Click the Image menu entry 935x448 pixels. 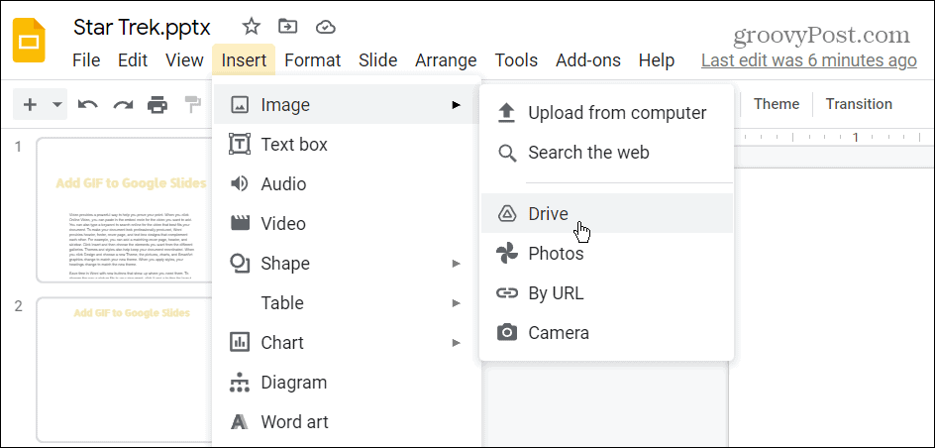(x=346, y=104)
